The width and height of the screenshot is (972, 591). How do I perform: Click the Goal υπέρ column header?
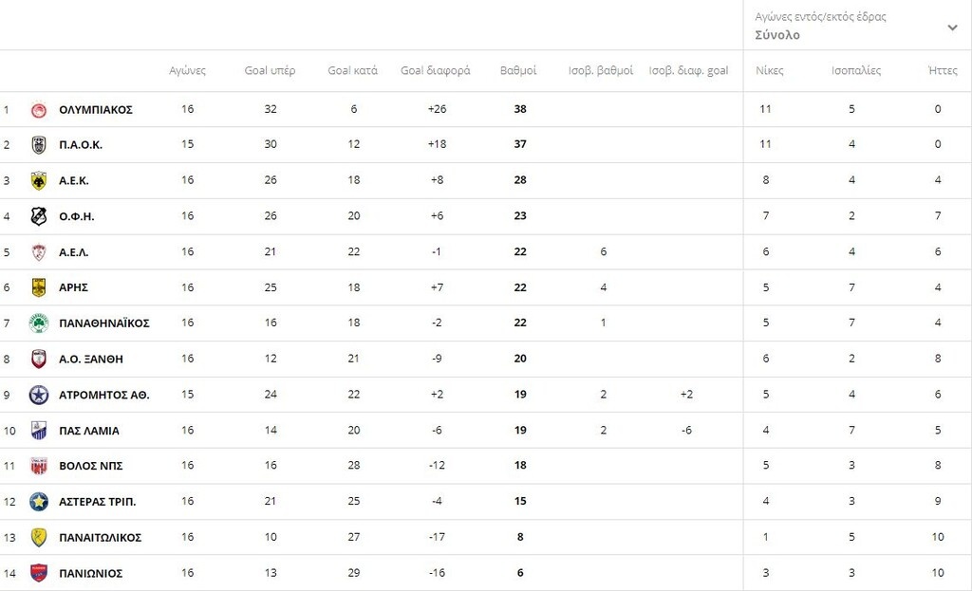270,70
